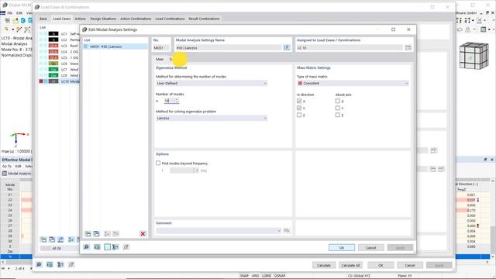Toggle OSNAP in the status bar
The image size is (496, 279).
[279, 276]
